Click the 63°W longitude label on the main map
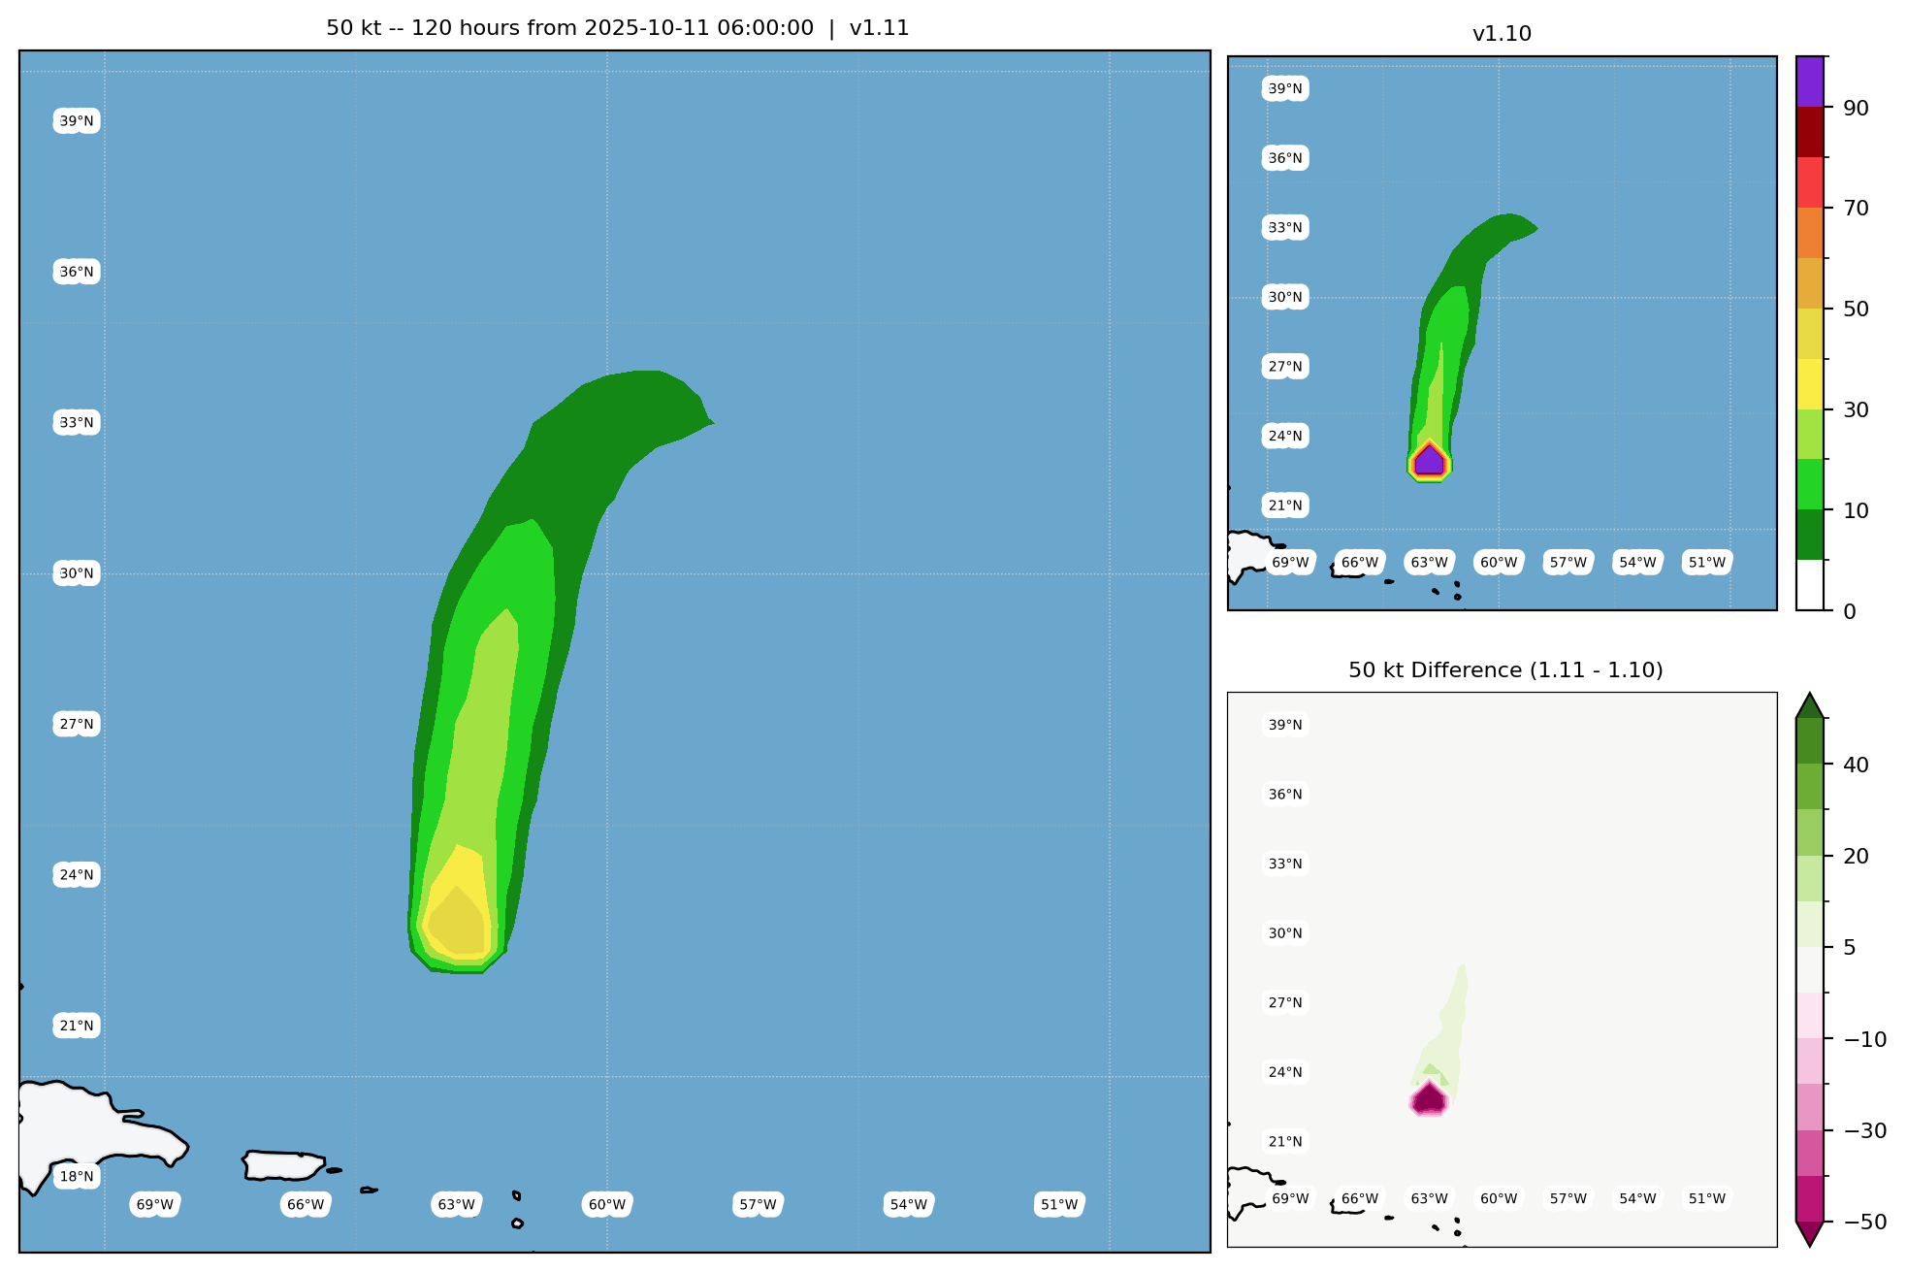The image size is (1907, 1272). [x=456, y=1205]
